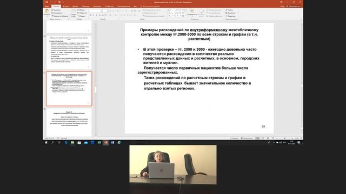Open Word from the taskbar
The height and width of the screenshot is (194, 346).
pos(112,142)
